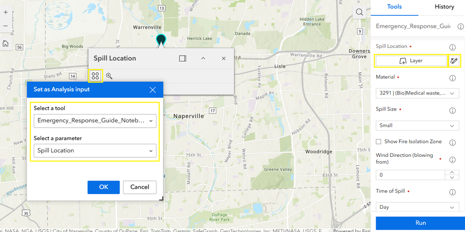Image resolution: width=465 pixels, height=232 pixels.
Task: Show info for Spill Location parameter
Action: [452, 47]
